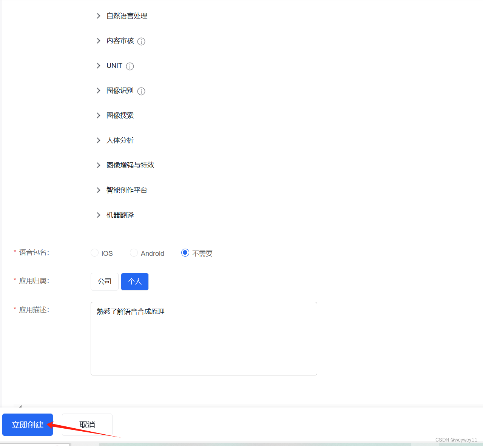Click the 图像增强与特效 label
The height and width of the screenshot is (446, 483).
coord(130,165)
